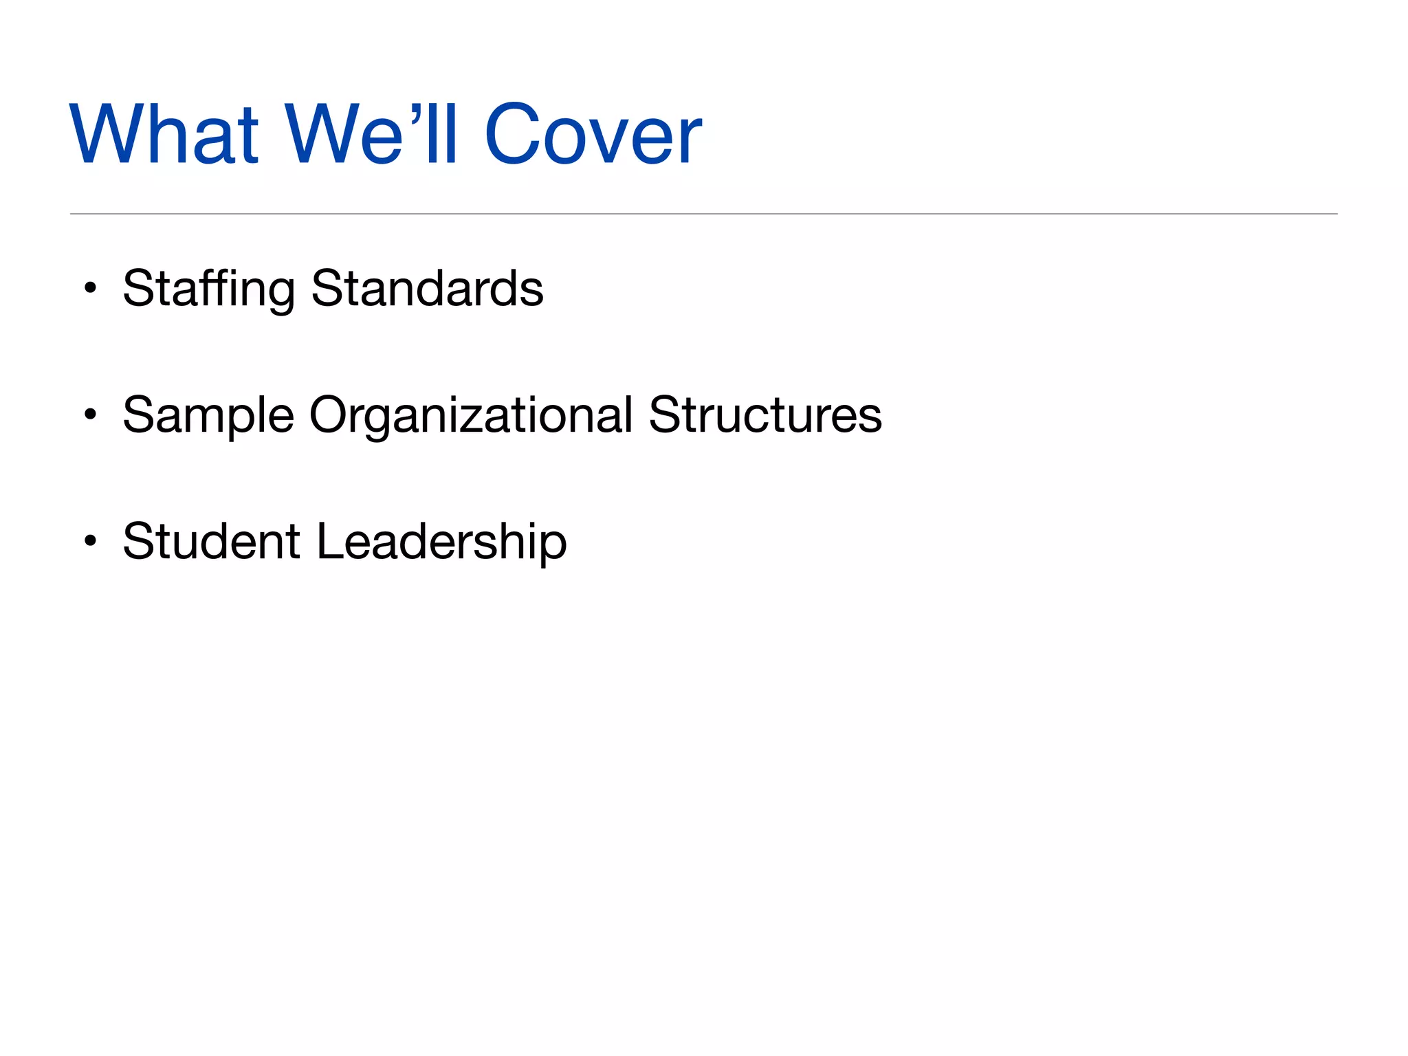Screen dimensions: 1408x1056
Task: Click the bullet dot before "Staffing Standards"
Action: 90,288
